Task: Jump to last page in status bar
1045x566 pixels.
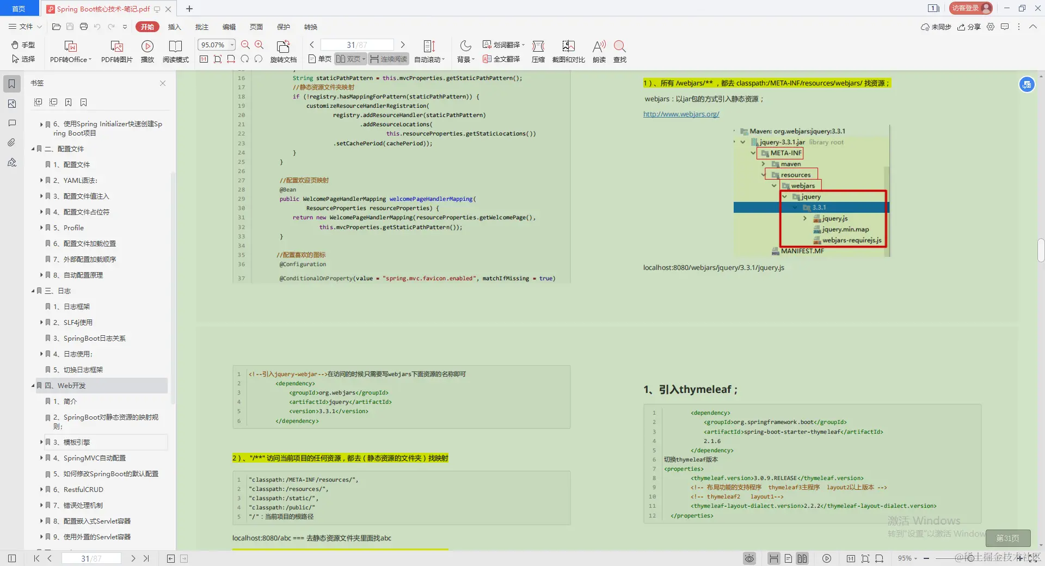Action: [146, 558]
